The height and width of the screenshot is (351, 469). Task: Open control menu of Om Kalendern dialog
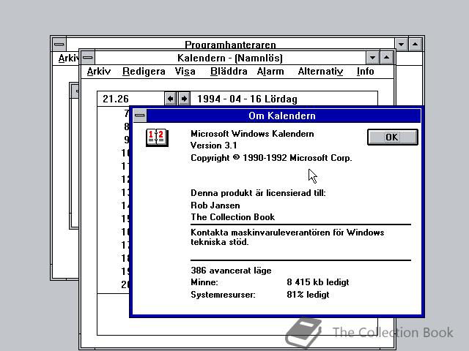click(x=140, y=116)
